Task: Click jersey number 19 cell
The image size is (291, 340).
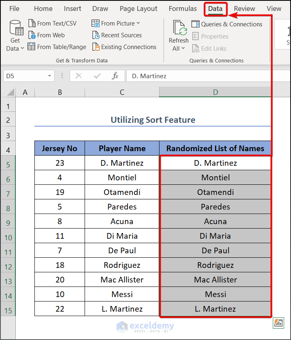Action: 59,192
